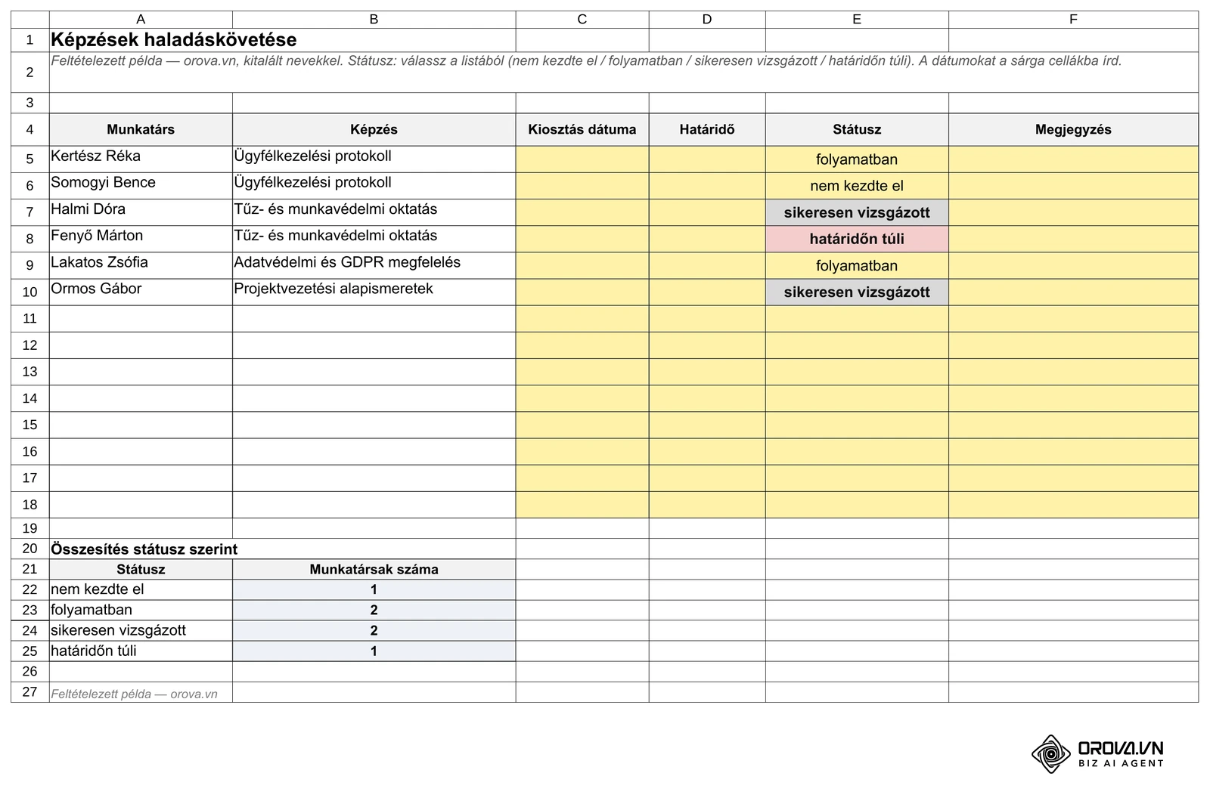Viewport: 1210px width, 804px height.
Task: Open status dropdown for Kertész Réka
Action: click(x=857, y=159)
